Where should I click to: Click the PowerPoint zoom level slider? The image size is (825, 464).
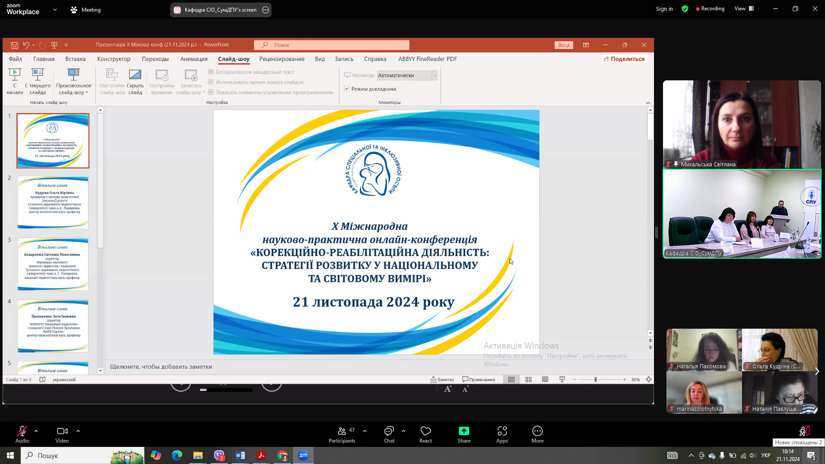click(596, 380)
